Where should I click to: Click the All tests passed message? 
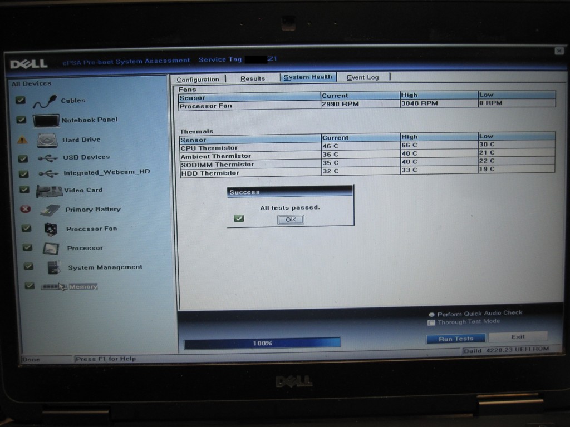290,208
